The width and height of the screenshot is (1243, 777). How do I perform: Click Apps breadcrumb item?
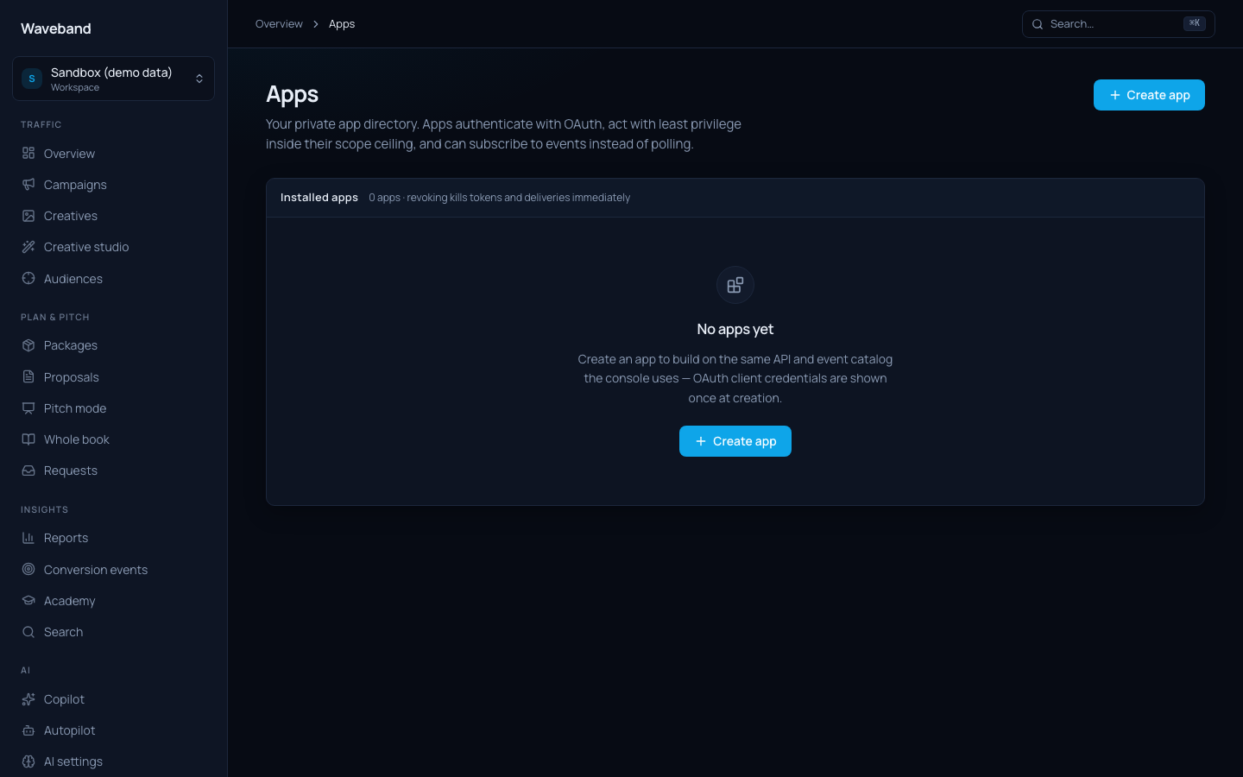click(x=342, y=24)
